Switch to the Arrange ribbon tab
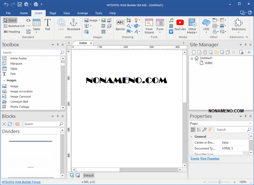The width and height of the screenshot is (254, 185). 83,13
